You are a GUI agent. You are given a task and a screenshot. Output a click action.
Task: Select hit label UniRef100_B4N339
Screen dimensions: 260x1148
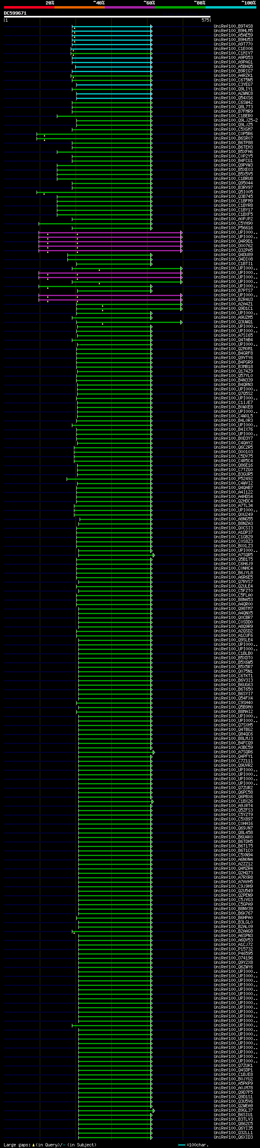[233, 380]
